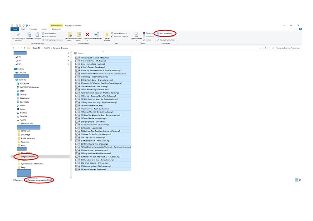Select file '32 Mambo No 5'

click(103, 157)
